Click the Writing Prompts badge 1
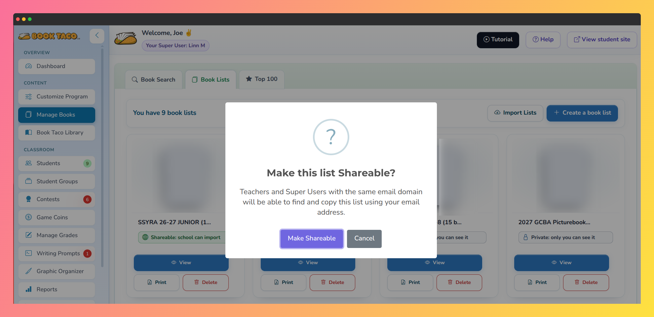Image resolution: width=654 pixels, height=317 pixels. [x=87, y=254]
